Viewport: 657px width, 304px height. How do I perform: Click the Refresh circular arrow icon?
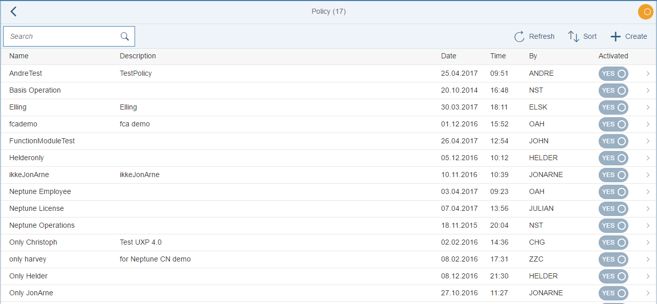pos(519,36)
